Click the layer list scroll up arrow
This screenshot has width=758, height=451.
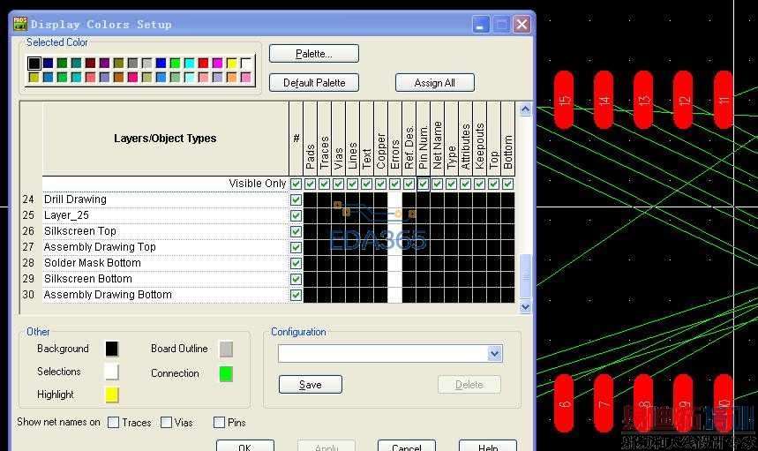(525, 109)
